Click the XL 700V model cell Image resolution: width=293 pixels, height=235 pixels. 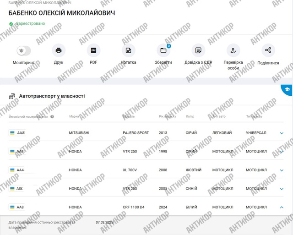[x=130, y=170]
